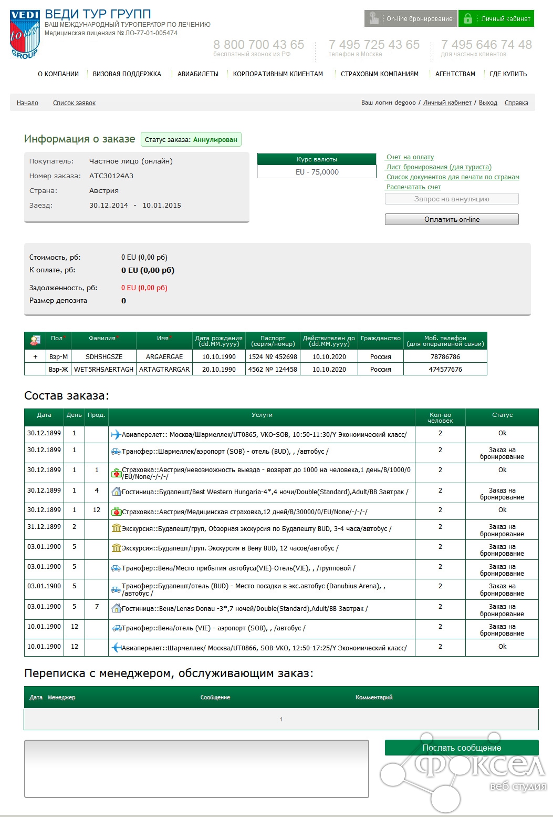Sort correspondence by Дата column header

coord(36,697)
